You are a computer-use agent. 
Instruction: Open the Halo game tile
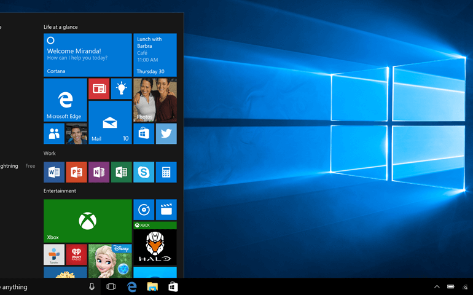coord(155,243)
